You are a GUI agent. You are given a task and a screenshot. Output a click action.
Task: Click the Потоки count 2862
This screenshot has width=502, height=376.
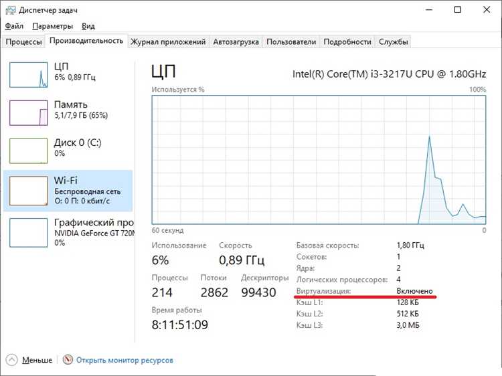point(214,292)
